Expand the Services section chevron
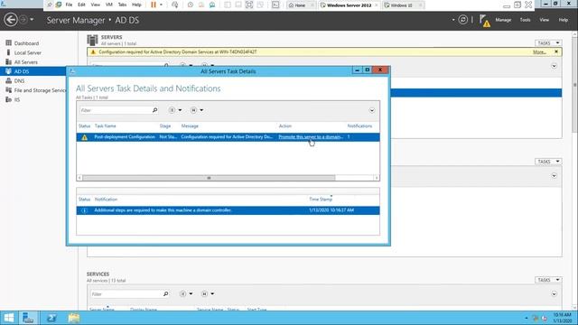This screenshot has width=578, height=325. 554,294
